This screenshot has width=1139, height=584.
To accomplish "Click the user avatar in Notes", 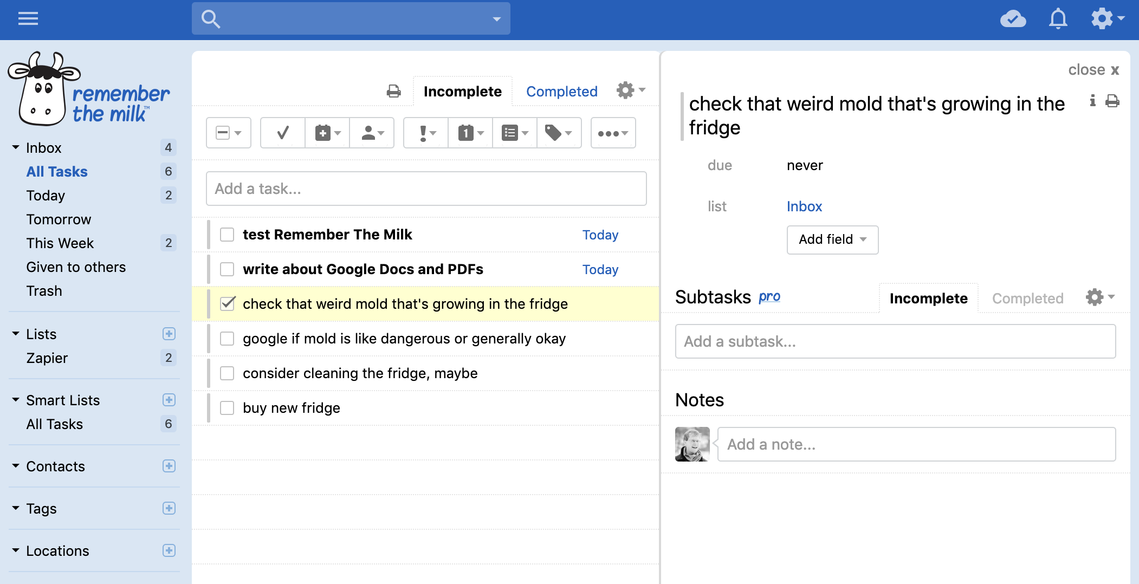I will [692, 444].
